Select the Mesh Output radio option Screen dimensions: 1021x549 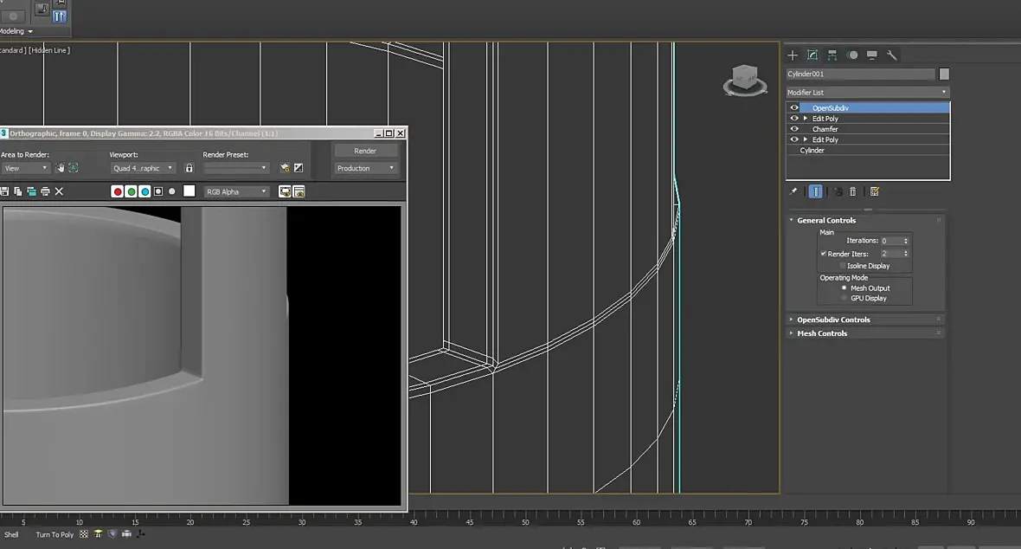(x=844, y=288)
